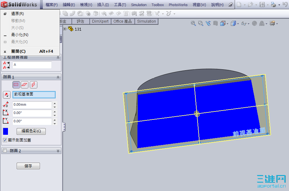This screenshot has width=289, height=191.
Task: Choose 還原(R) from the system menu
Action: coord(30,14)
